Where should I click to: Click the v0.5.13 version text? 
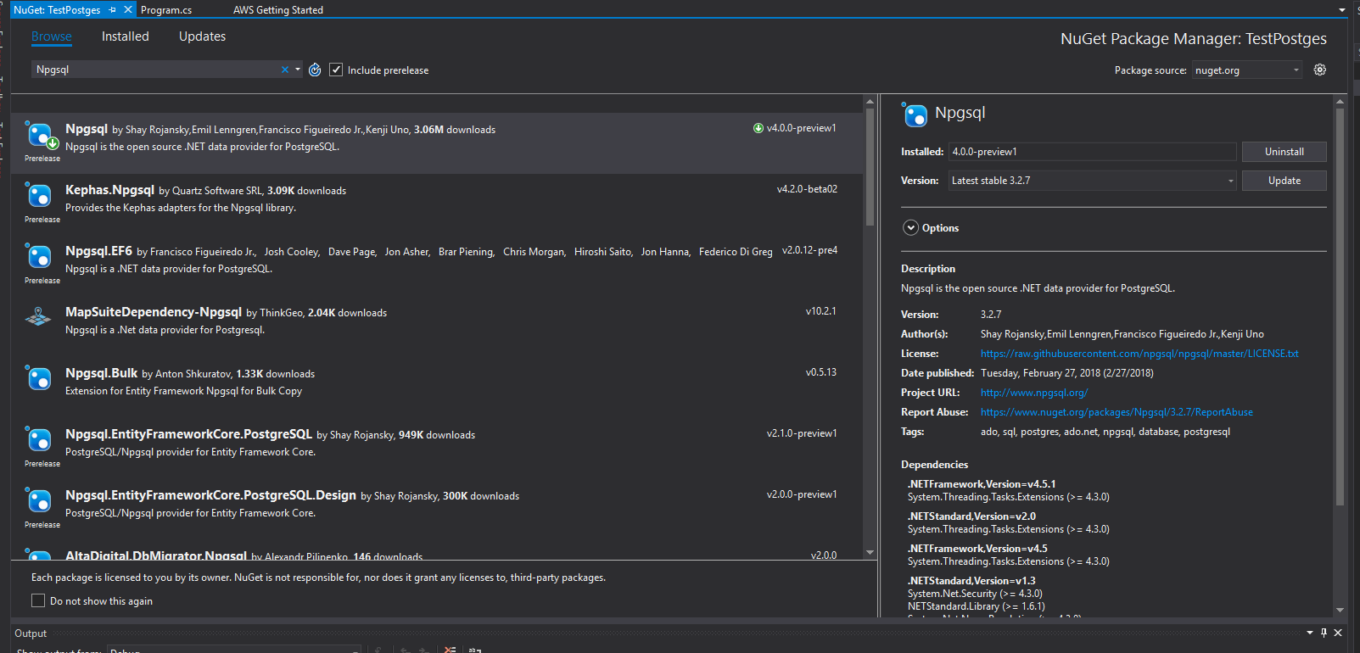click(820, 372)
